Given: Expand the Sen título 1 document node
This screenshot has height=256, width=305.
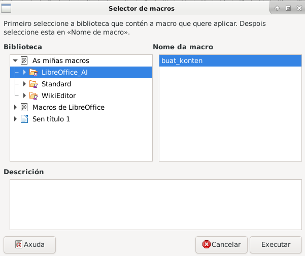Looking at the screenshot, I should point(15,119).
